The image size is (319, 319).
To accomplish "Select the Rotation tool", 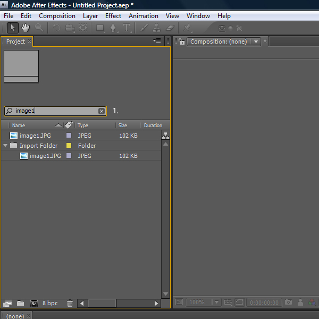I will (x=56, y=28).
